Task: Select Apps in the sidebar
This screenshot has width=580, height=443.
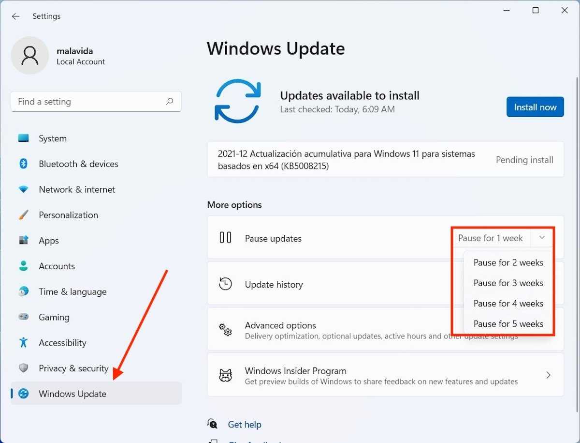Action: pyautogui.click(x=96, y=241)
